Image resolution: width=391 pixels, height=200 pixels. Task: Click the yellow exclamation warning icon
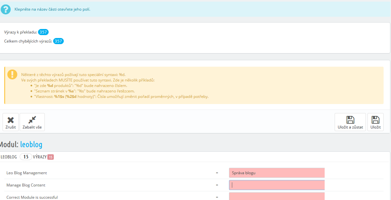[12, 74]
